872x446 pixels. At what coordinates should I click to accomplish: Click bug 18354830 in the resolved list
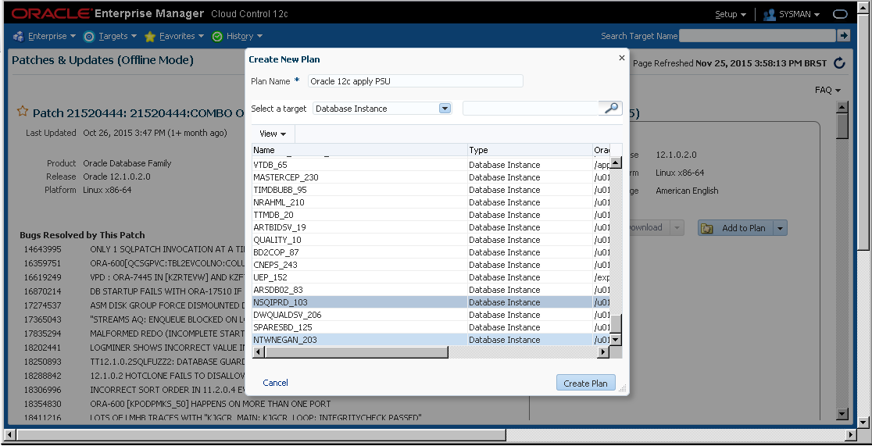coord(43,404)
